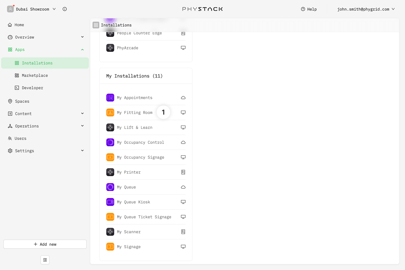Viewport: 405px width, 270px height.
Task: Click the My Fitting Room orange app icon
Action: click(x=110, y=112)
